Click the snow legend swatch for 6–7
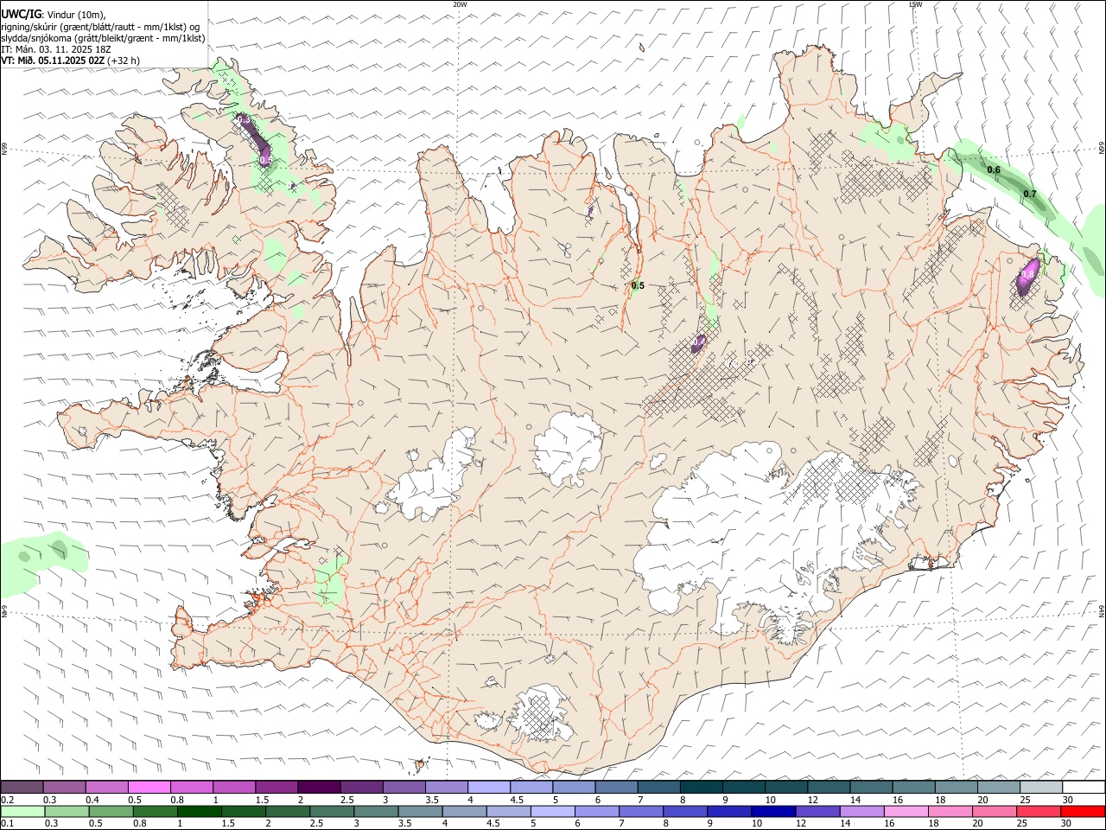Image resolution: width=1106 pixels, height=830 pixels. coord(615,787)
